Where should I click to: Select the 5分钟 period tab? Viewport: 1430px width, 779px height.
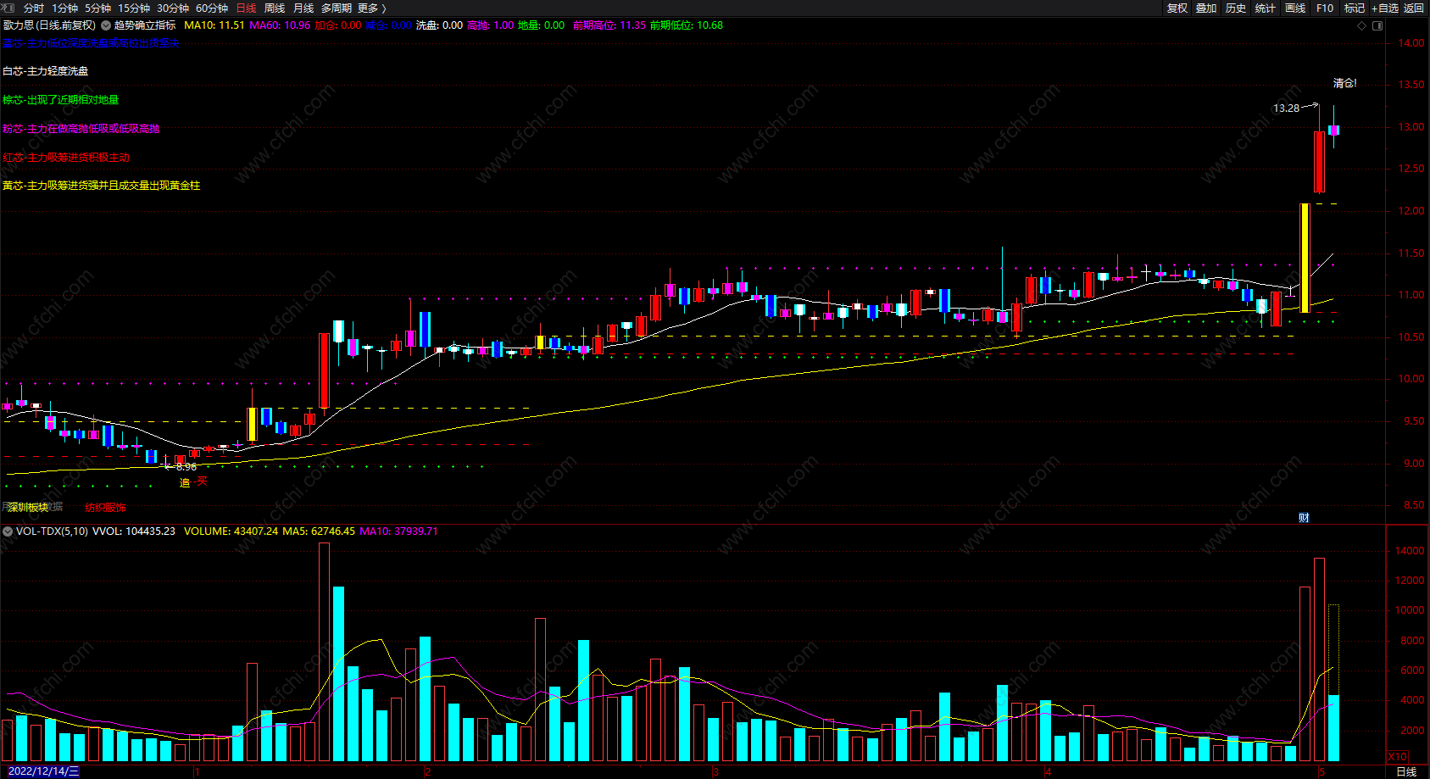(97, 8)
